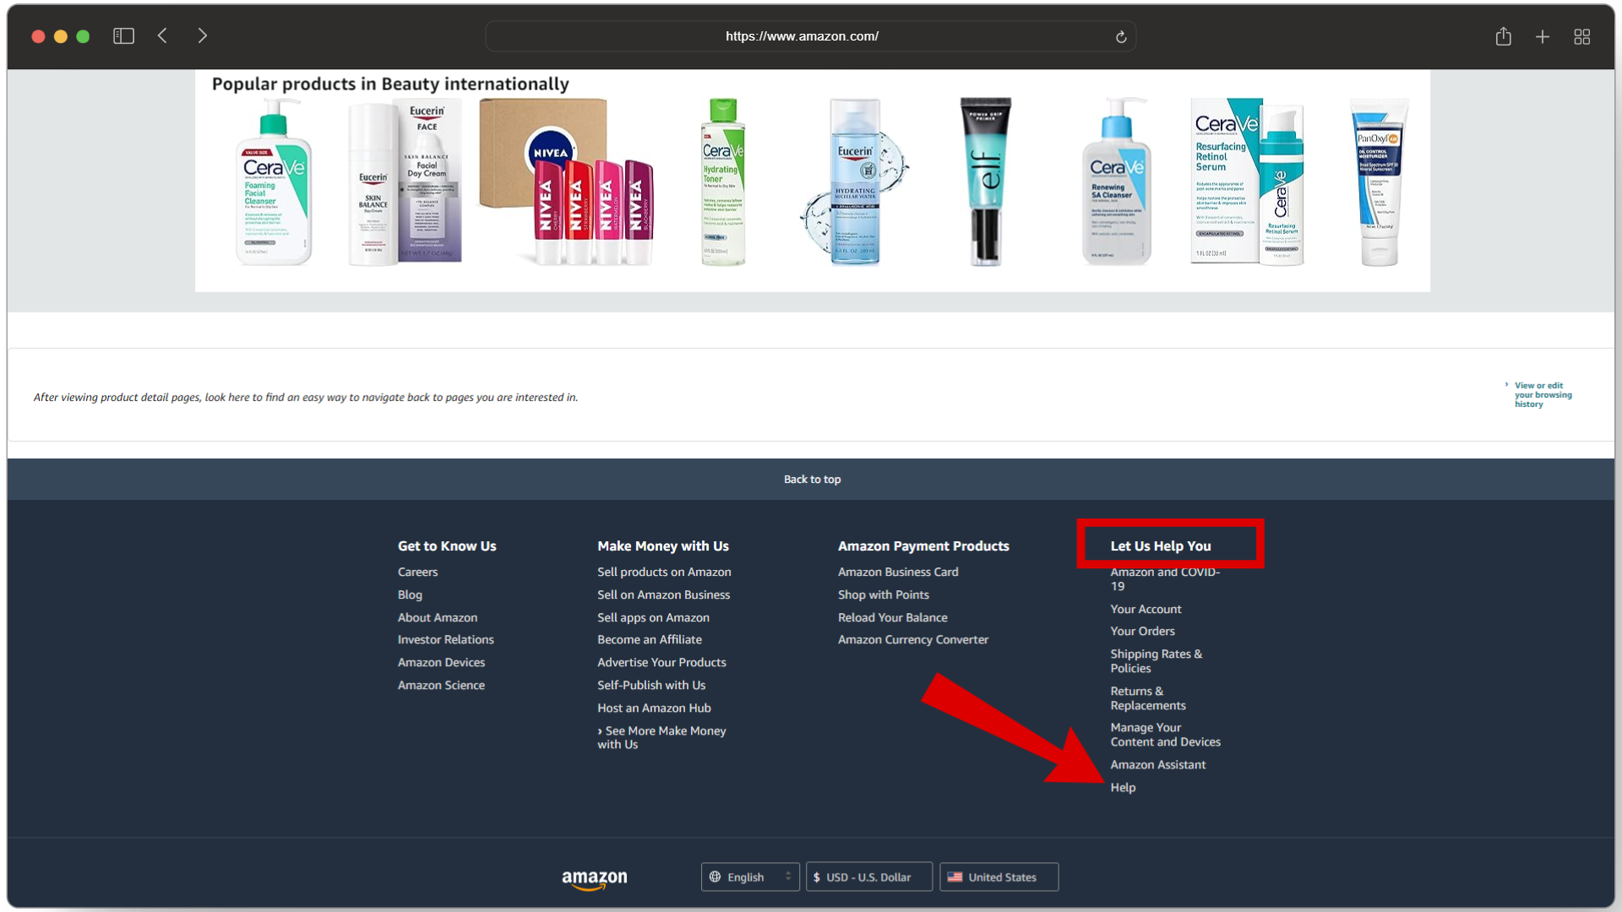Click the address bar URL field
This screenshot has width=1622, height=912.
pos(801,36)
